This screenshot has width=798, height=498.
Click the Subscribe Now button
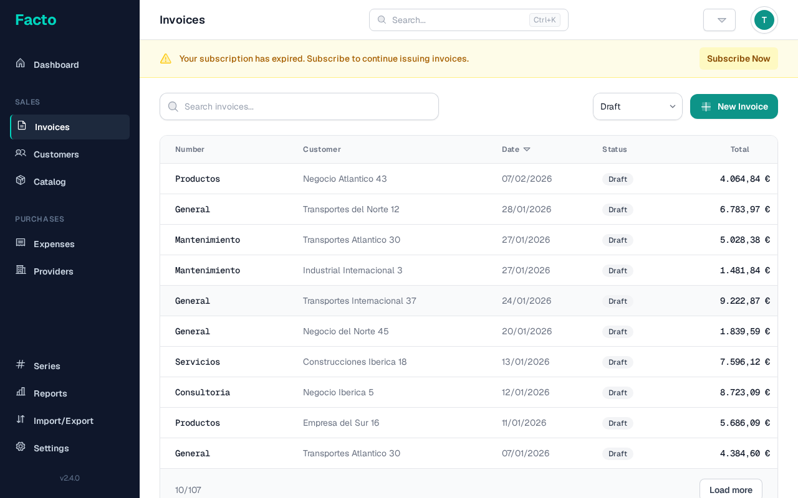[738, 59]
